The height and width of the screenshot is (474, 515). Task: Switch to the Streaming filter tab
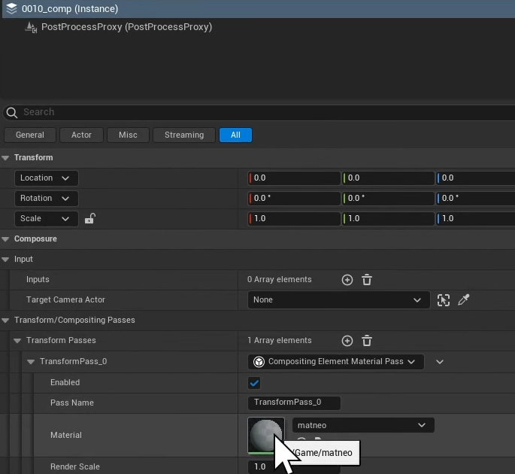tap(184, 135)
